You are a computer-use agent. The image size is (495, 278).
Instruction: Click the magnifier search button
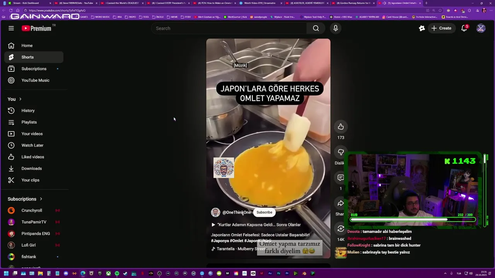(316, 28)
